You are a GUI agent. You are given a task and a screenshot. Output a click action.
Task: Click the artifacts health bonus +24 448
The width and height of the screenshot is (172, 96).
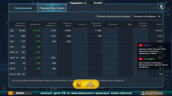[37, 31]
